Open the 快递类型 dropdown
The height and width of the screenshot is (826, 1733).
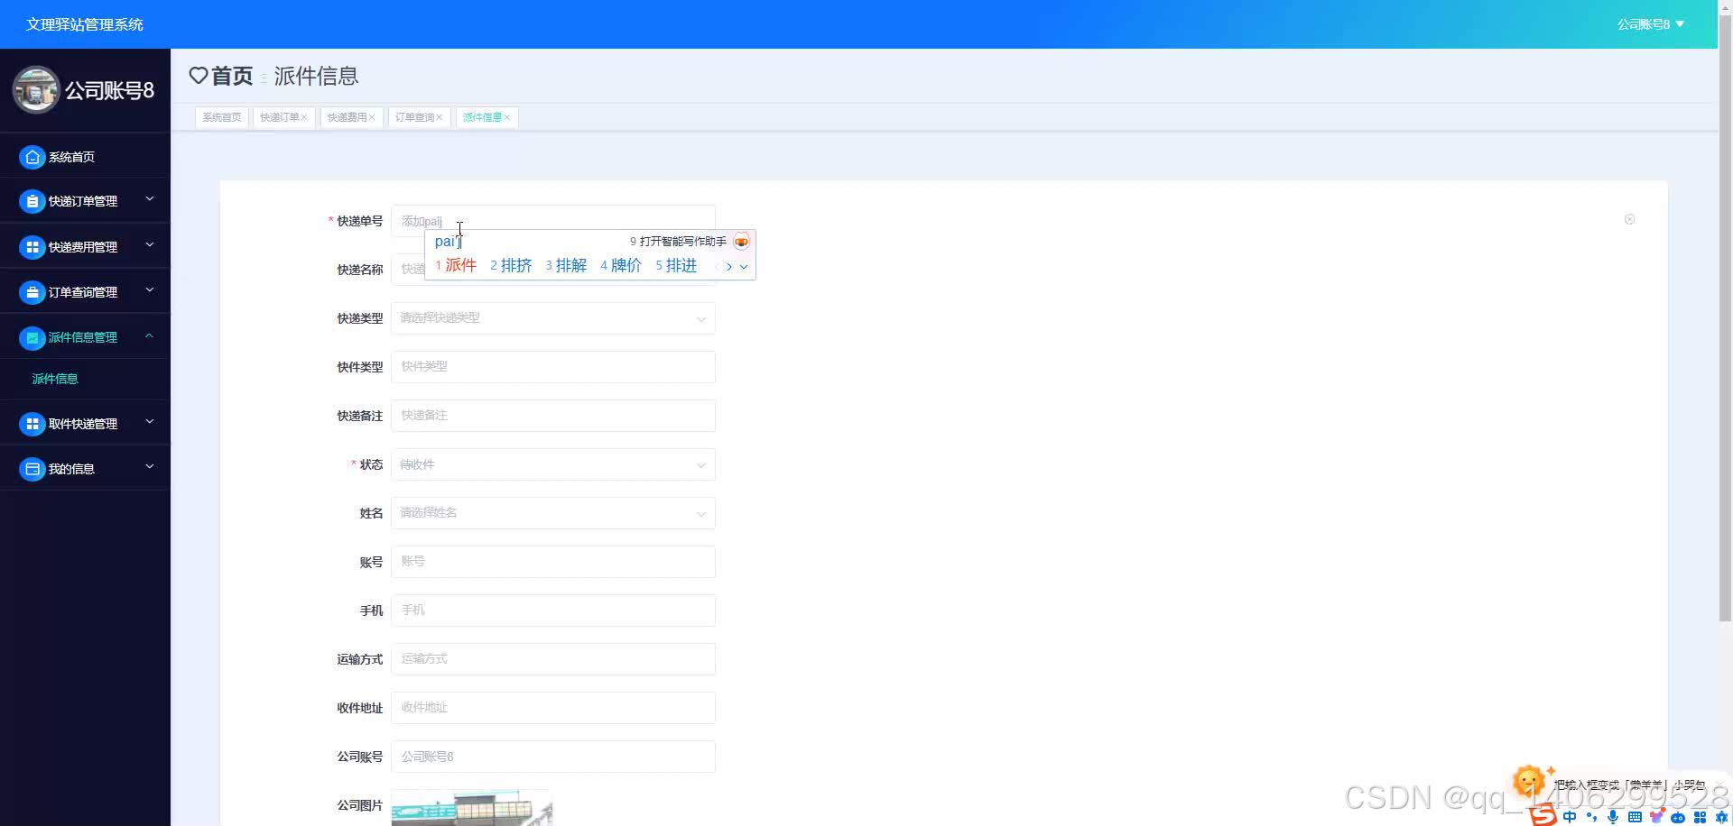coord(553,318)
